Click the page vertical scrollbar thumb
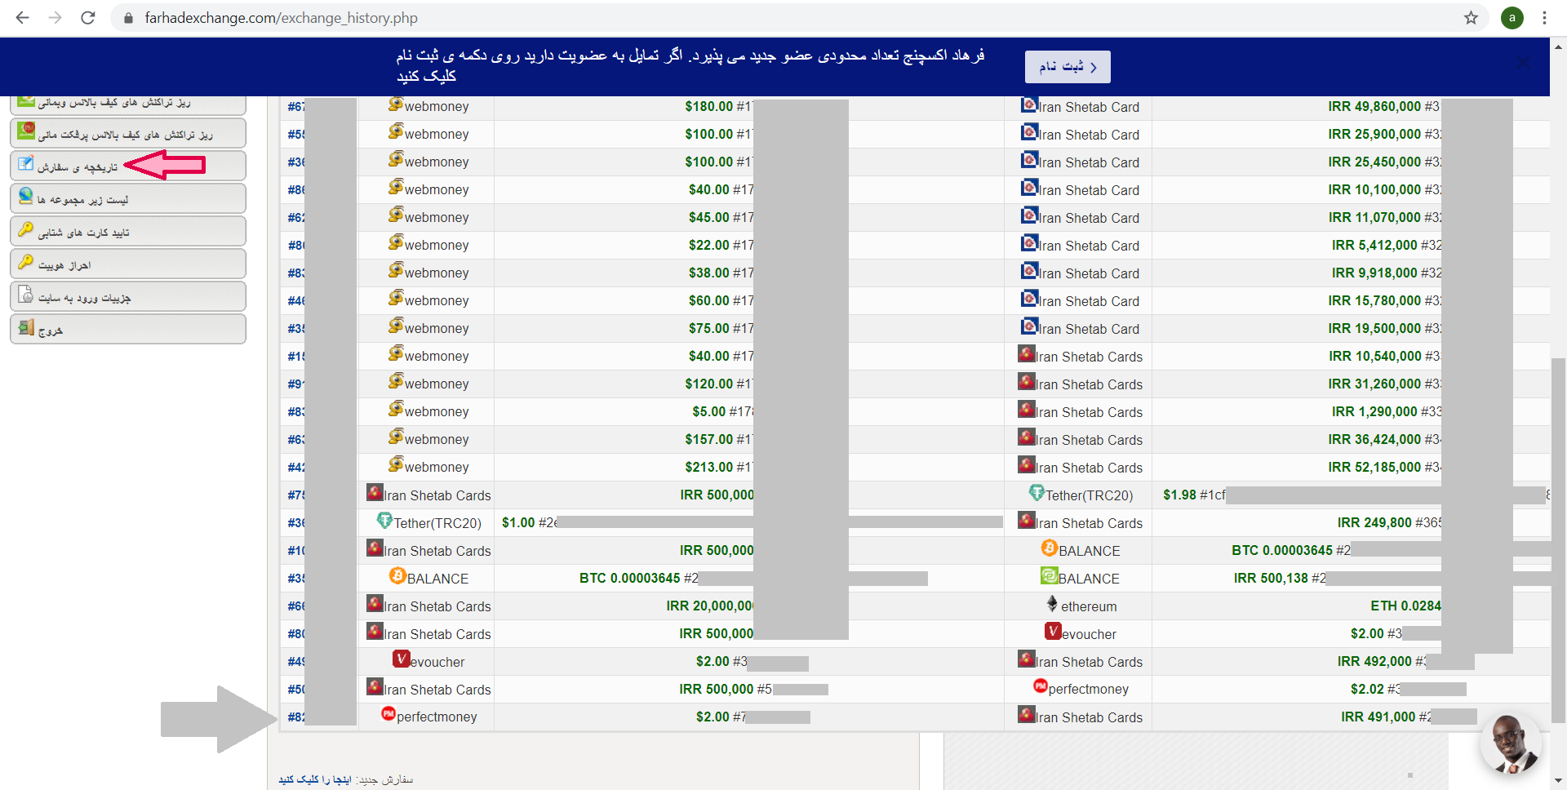The height and width of the screenshot is (790, 1567). [1559, 539]
